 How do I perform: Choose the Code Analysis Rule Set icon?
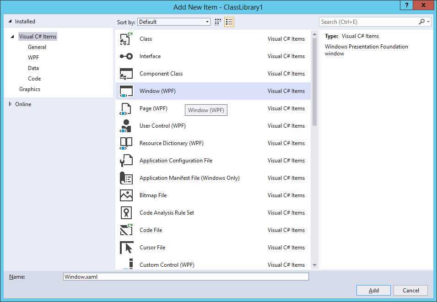pos(126,213)
